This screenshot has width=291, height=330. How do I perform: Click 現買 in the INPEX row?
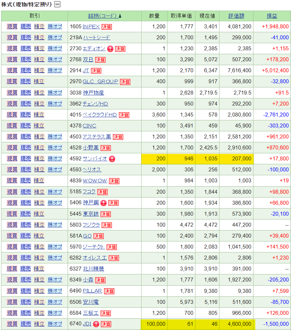click(12, 27)
